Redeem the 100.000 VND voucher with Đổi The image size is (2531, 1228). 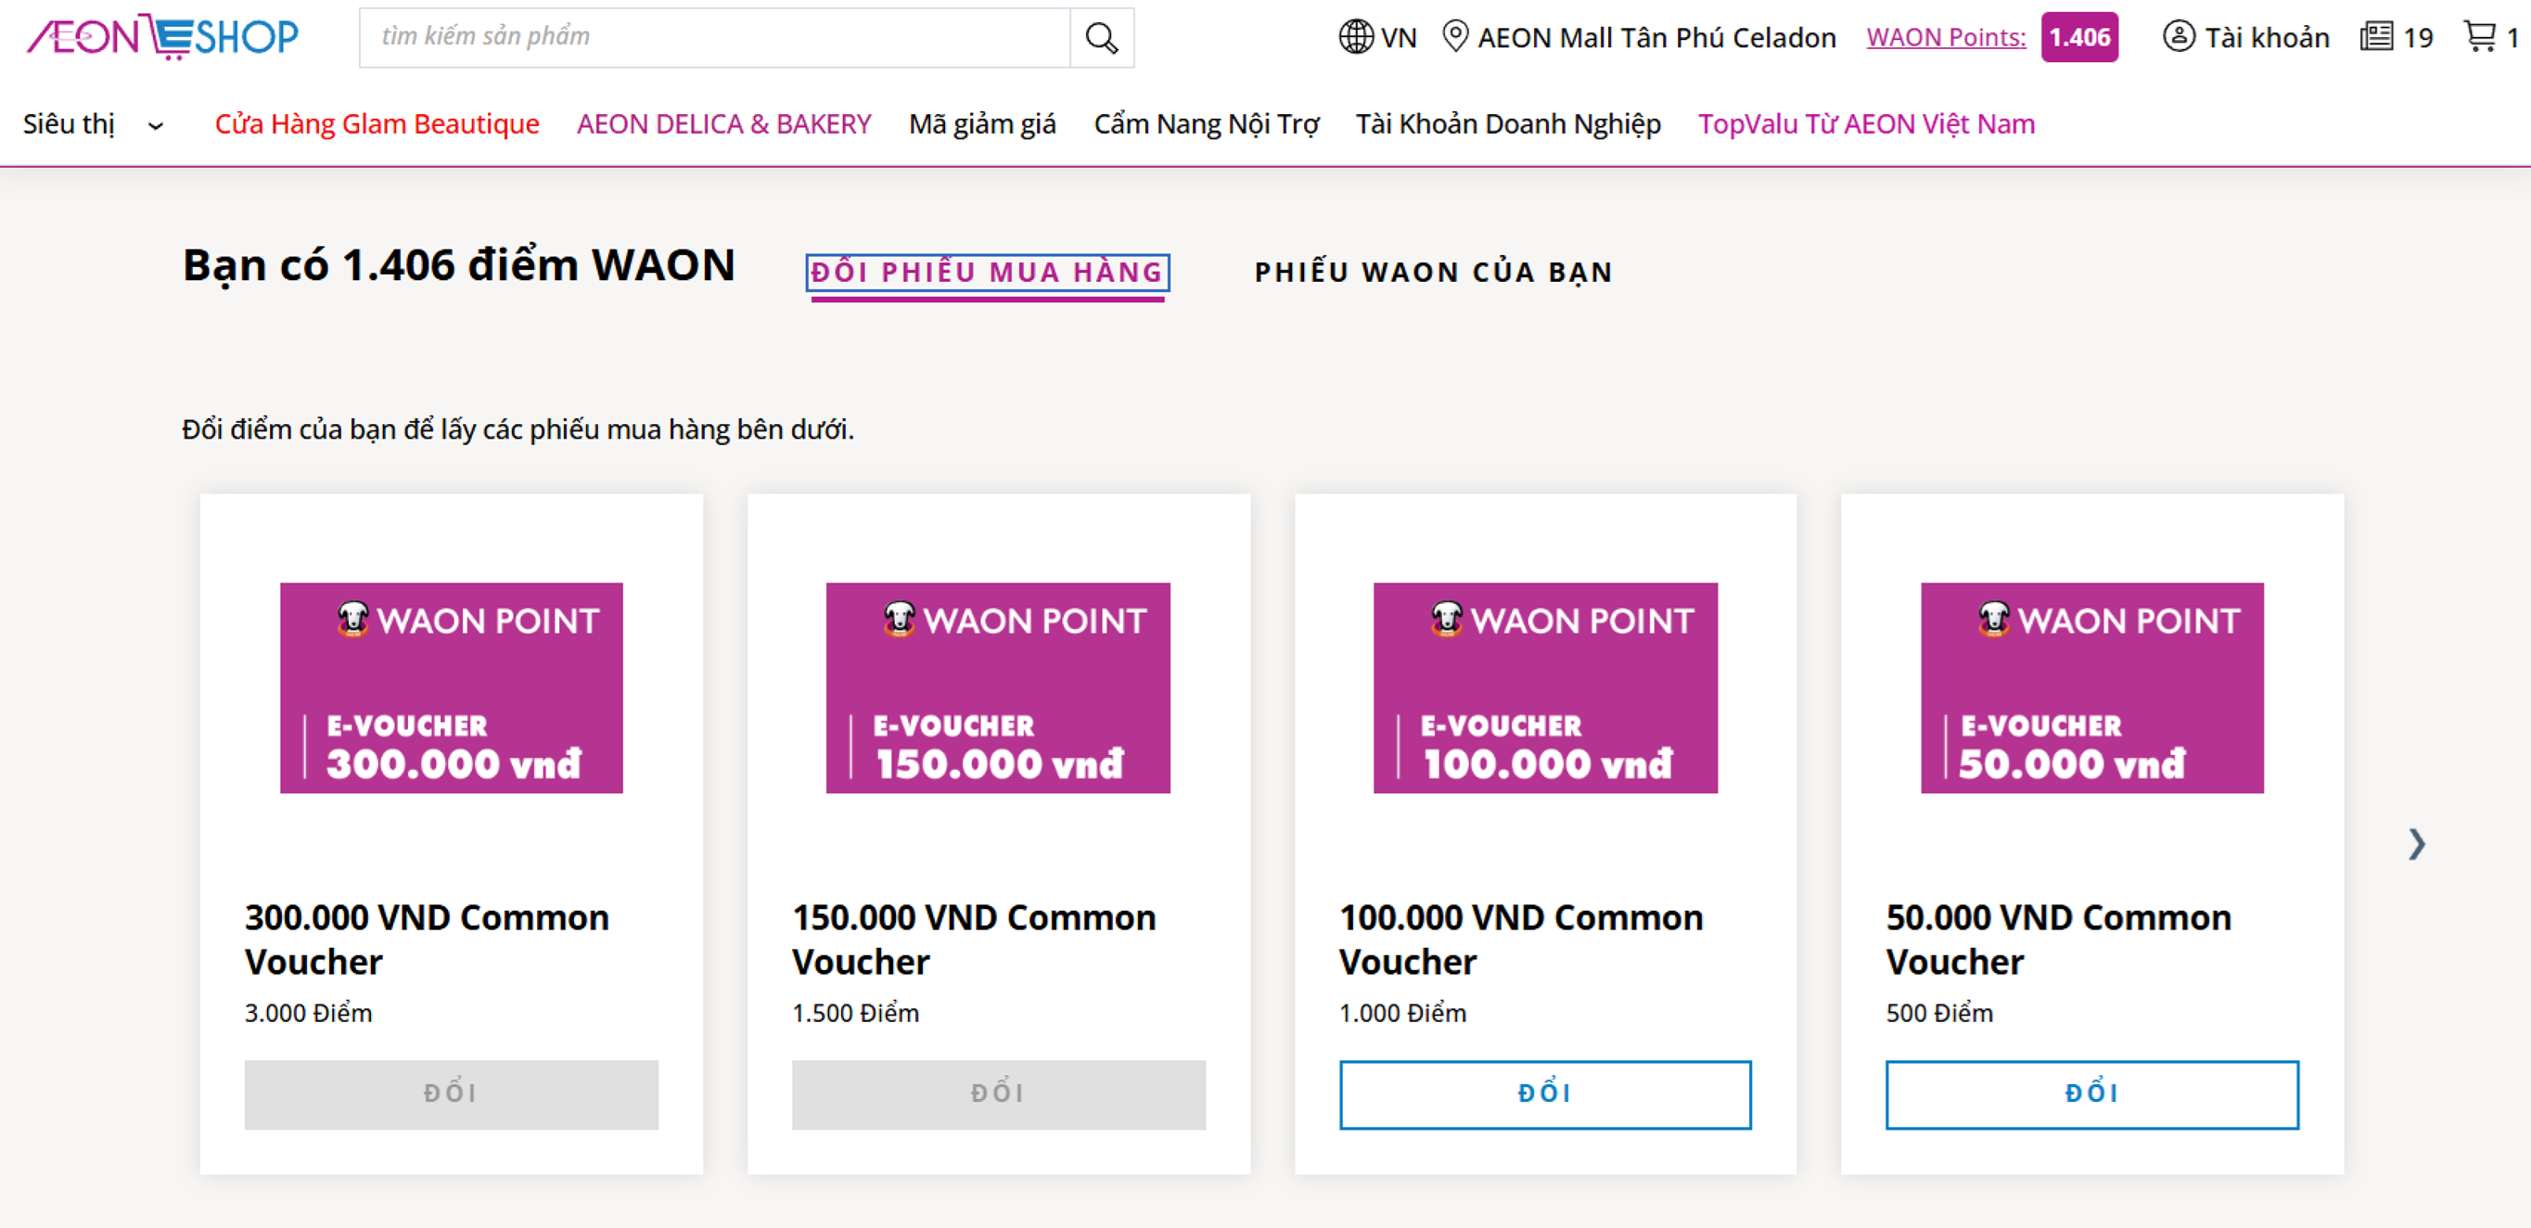click(x=1544, y=1094)
